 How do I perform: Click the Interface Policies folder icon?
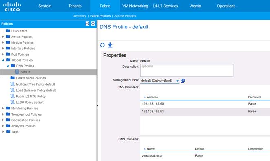[x=8, y=48]
